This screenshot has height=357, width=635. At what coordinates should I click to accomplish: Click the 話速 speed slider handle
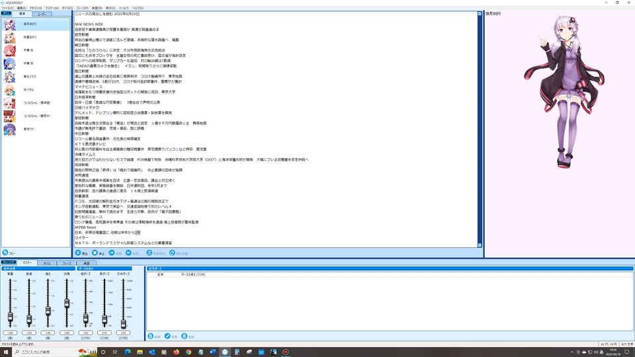click(29, 319)
